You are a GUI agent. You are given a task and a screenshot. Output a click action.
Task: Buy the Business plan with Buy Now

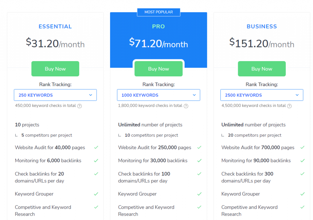[x=262, y=69]
